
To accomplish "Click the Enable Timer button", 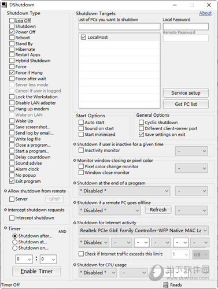I will tap(36, 271).
